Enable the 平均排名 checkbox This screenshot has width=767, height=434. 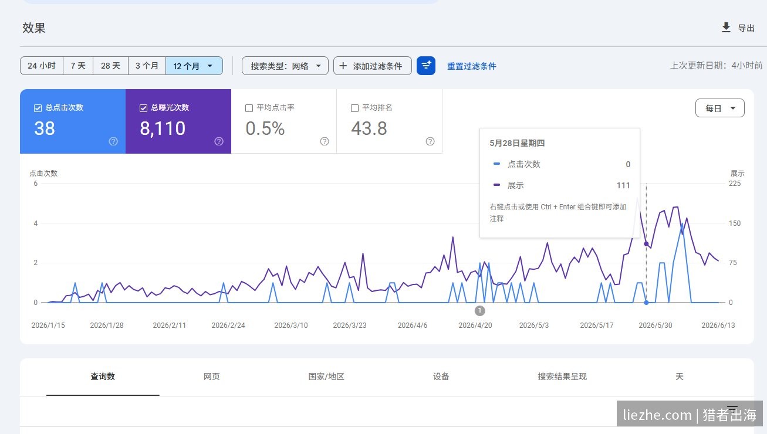[x=354, y=108]
